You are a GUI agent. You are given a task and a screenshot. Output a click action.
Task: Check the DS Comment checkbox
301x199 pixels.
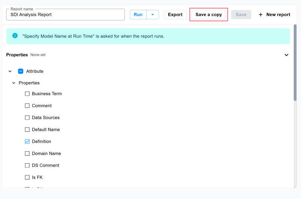point(27,166)
